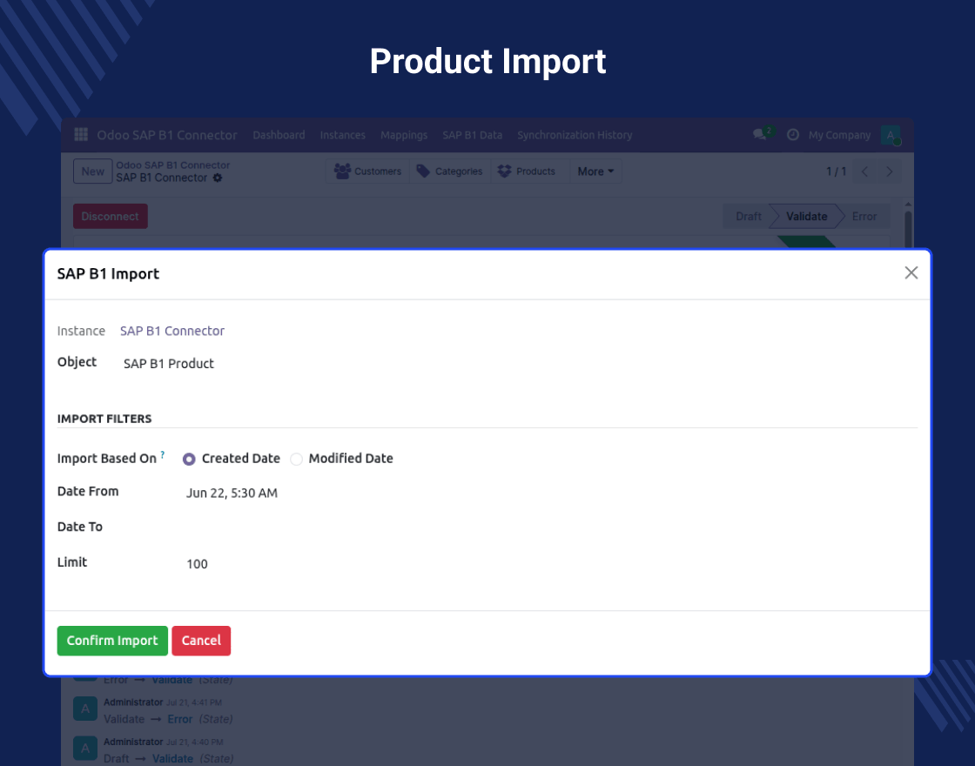Open the user avatar menu
Screen dimensions: 975x766
point(891,135)
